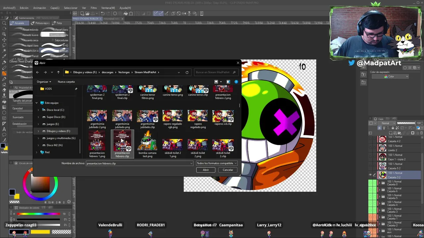Toggle visibility box of czerito 2 layer
Image resolution: width=424 pixels, height=238 pixels.
point(370,148)
